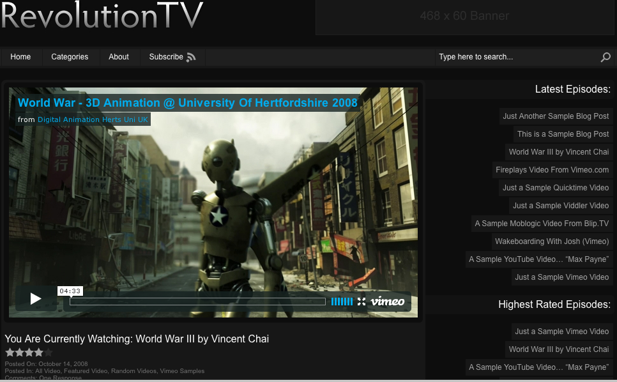Viewport: 617px width, 382px height.
Task: Click the RevolutionTV site logo
Action: (x=102, y=16)
